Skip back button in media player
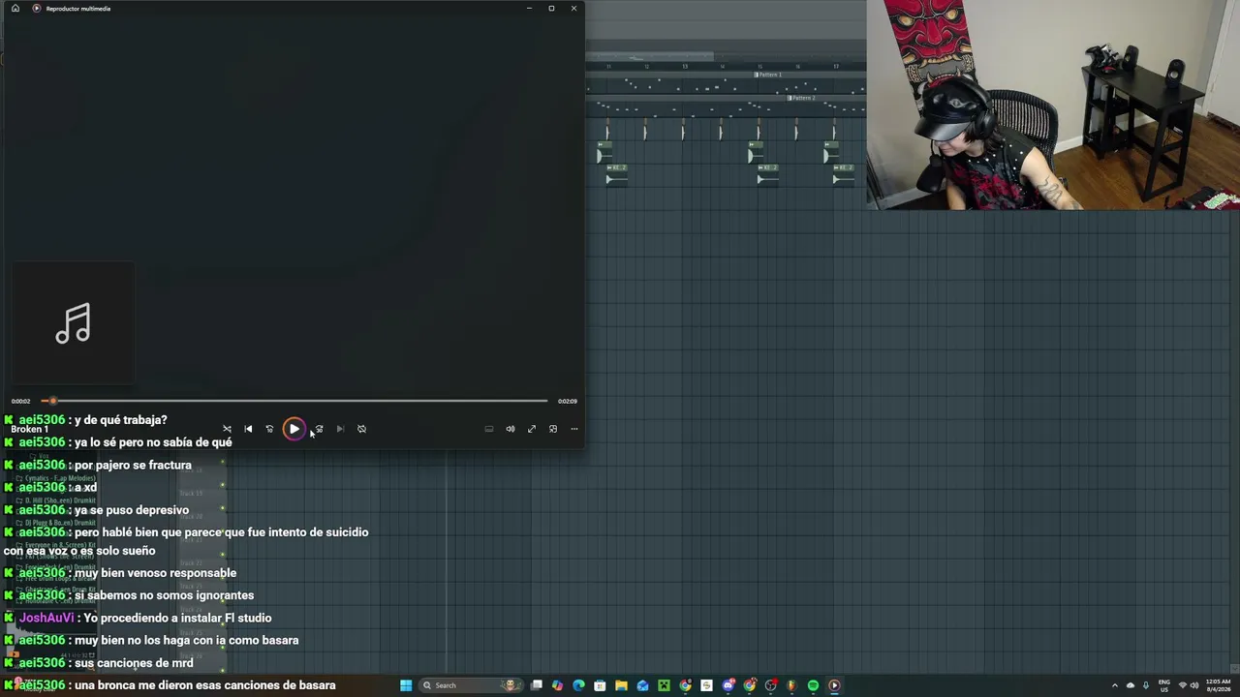The height and width of the screenshot is (697, 1240). (x=269, y=429)
